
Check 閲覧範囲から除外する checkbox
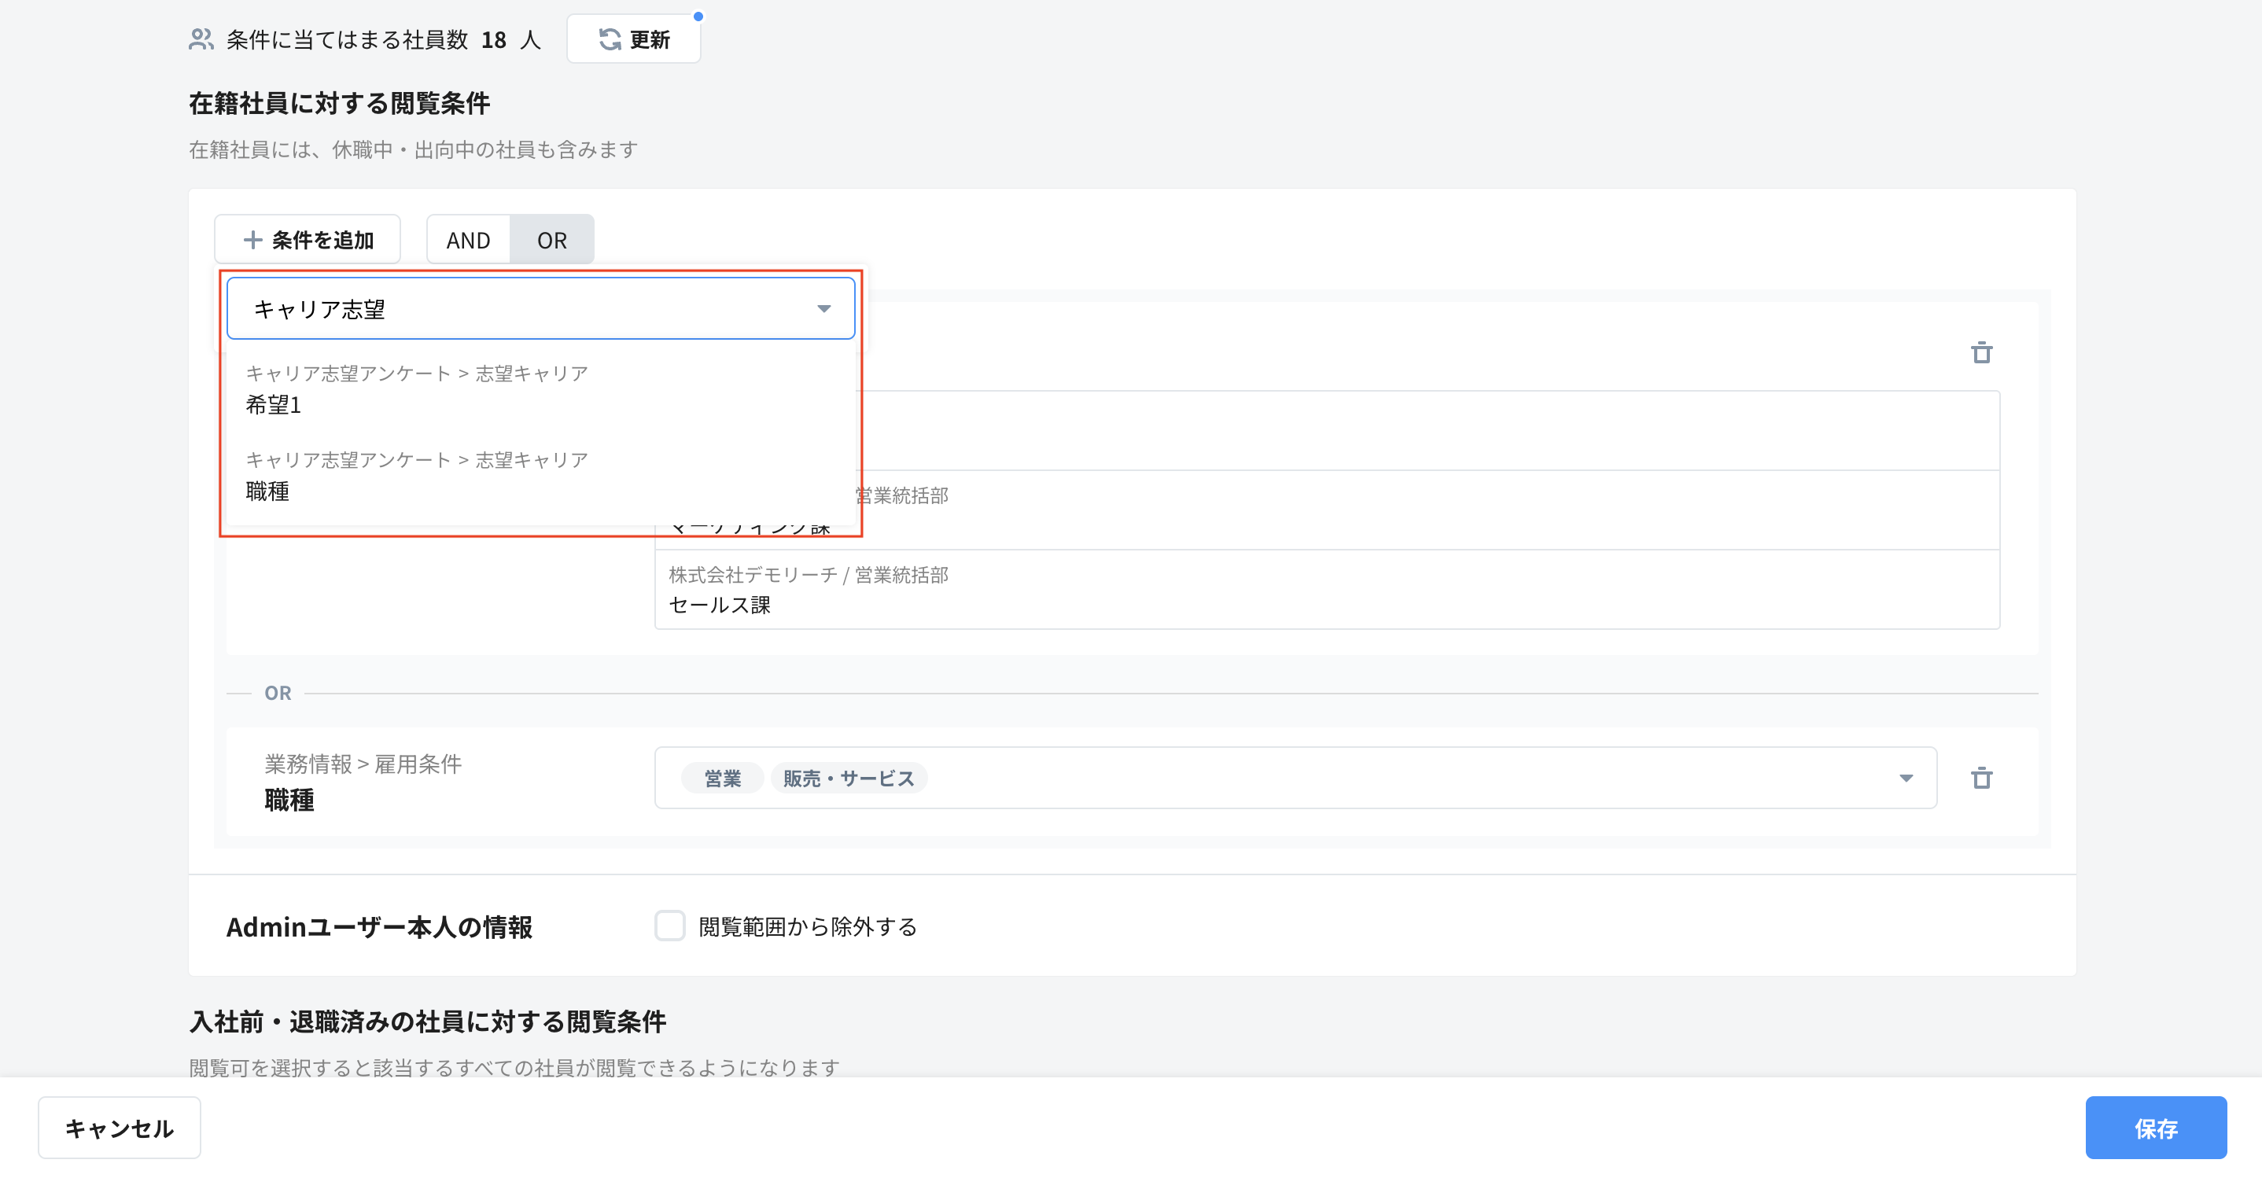tap(669, 926)
